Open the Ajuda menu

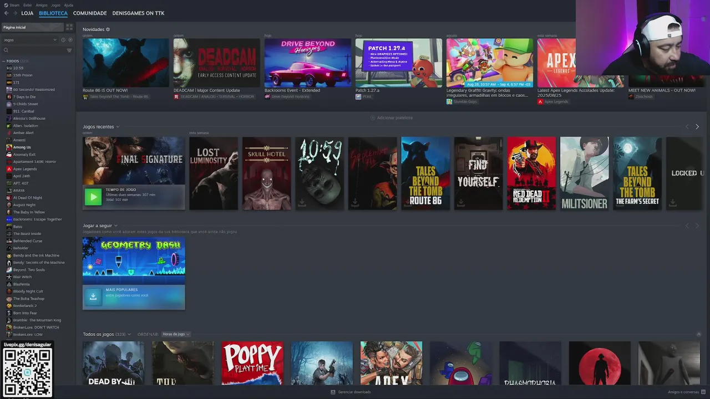(x=68, y=5)
